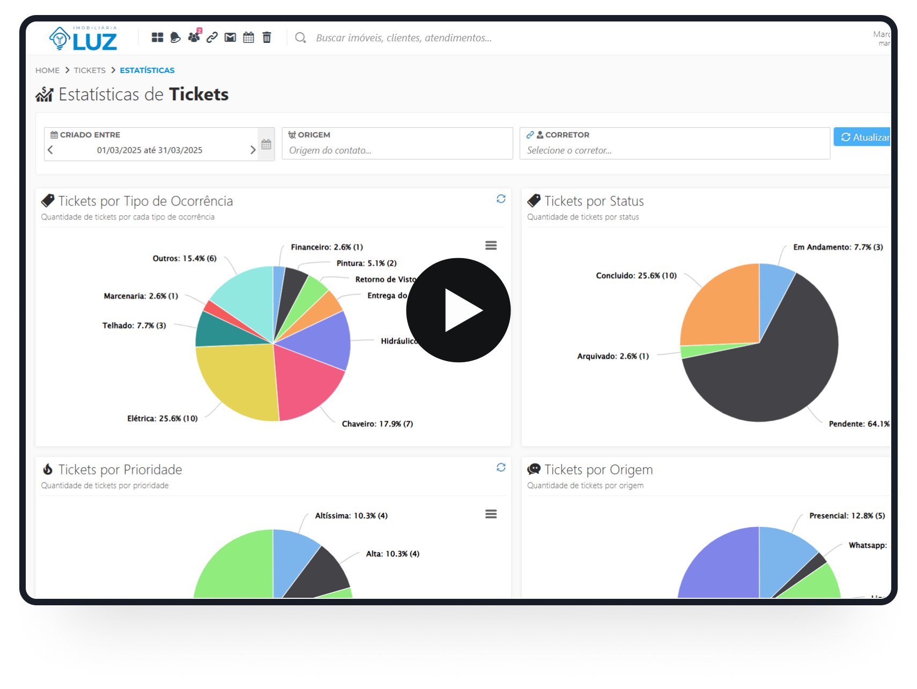This screenshot has height=689, width=917.
Task: Expand the Selecione o corretor dropdown
Action: [674, 150]
